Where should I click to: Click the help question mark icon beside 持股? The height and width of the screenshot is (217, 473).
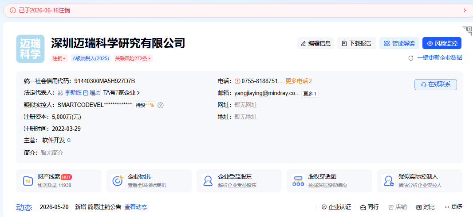pyautogui.click(x=161, y=105)
